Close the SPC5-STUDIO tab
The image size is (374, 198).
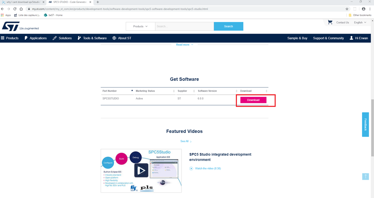(x=90, y=2)
